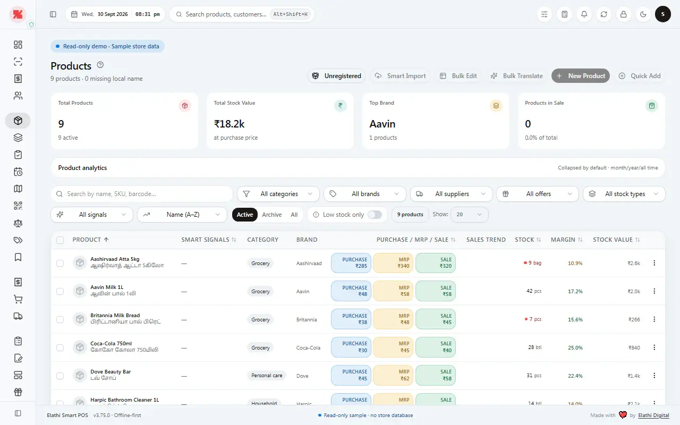The image size is (680, 425).
Task: Open Name (A–Z) sort dropdown
Action: [182, 215]
